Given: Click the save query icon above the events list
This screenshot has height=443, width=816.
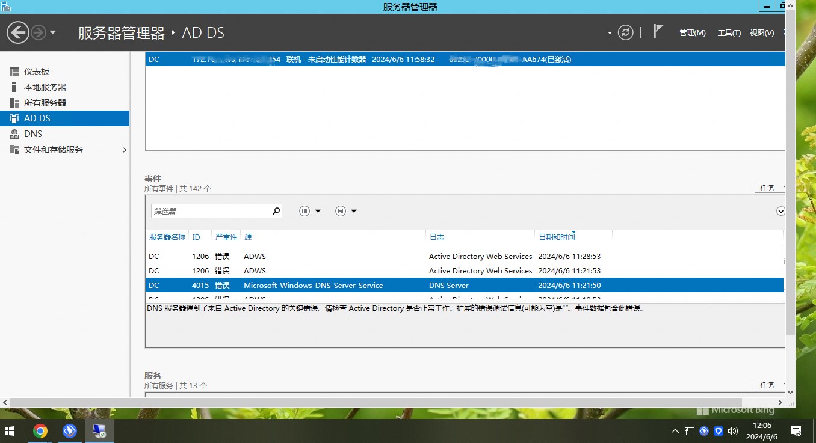Looking at the screenshot, I should tap(341, 210).
